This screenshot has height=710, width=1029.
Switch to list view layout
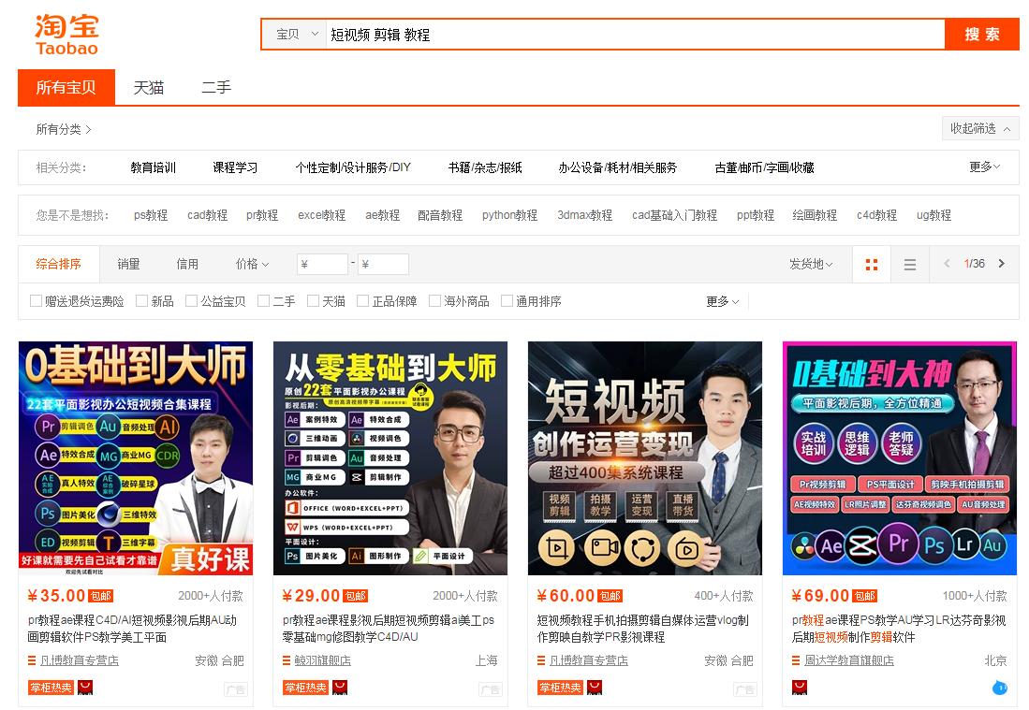[909, 264]
